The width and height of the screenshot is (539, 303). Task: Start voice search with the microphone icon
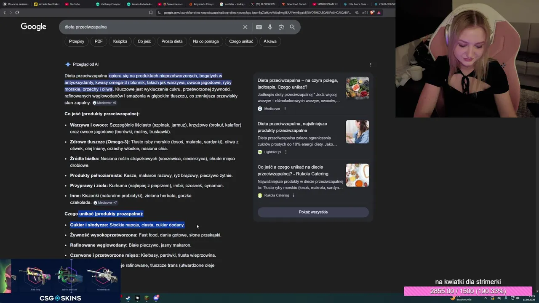point(270,27)
